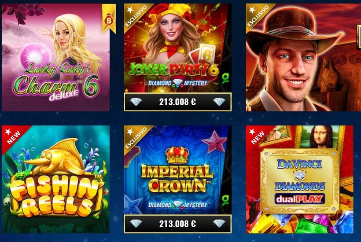Image resolution: width=361 pixels, height=242 pixels.
Task: Open the explorer with hat game tile
Action: [x=303, y=57]
